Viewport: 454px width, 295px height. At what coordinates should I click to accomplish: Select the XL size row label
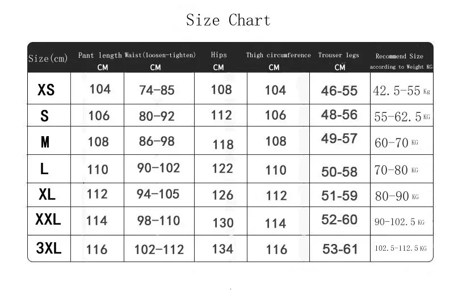[x=47, y=195]
